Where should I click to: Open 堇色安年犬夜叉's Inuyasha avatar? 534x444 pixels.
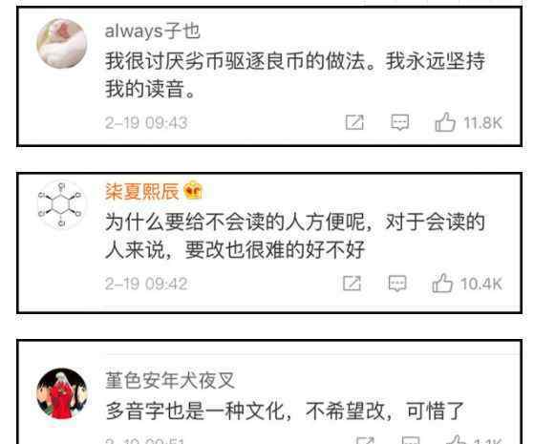pos(62,393)
